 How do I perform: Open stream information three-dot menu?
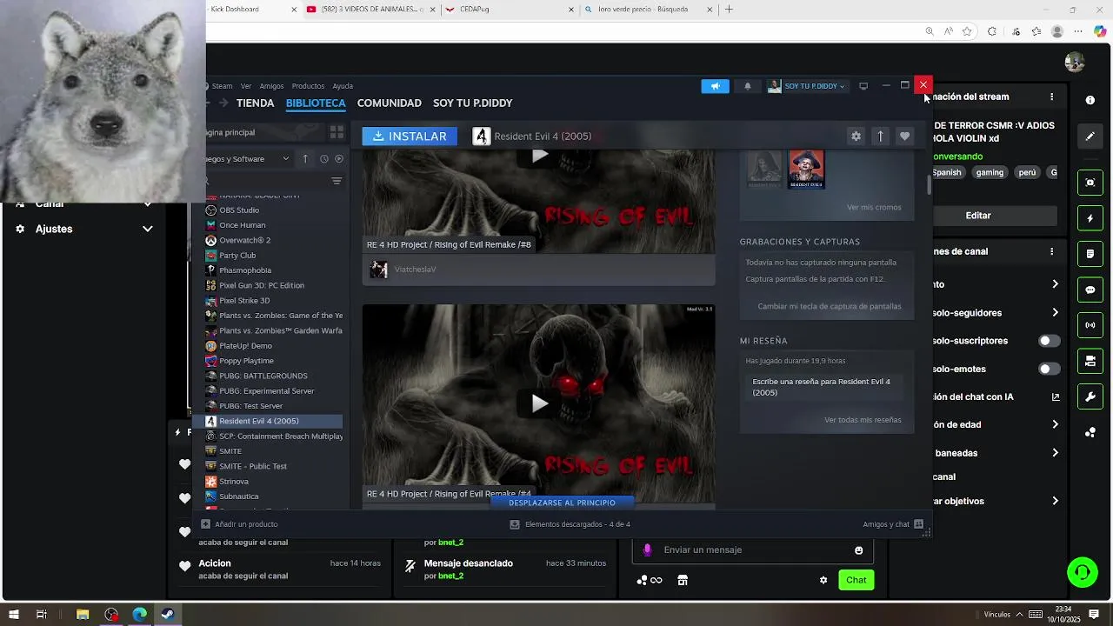pyautogui.click(x=1051, y=97)
